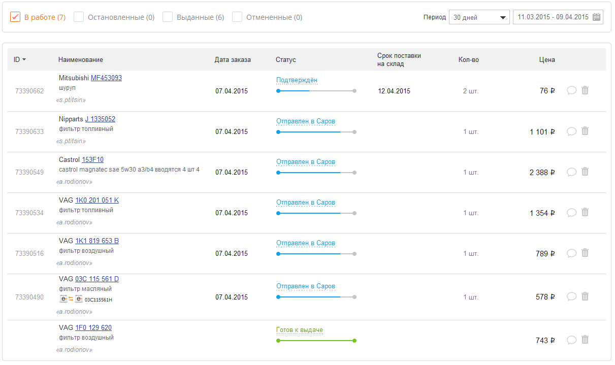
Task: Uncheck the «В работе» filter checkbox
Action: coord(15,17)
